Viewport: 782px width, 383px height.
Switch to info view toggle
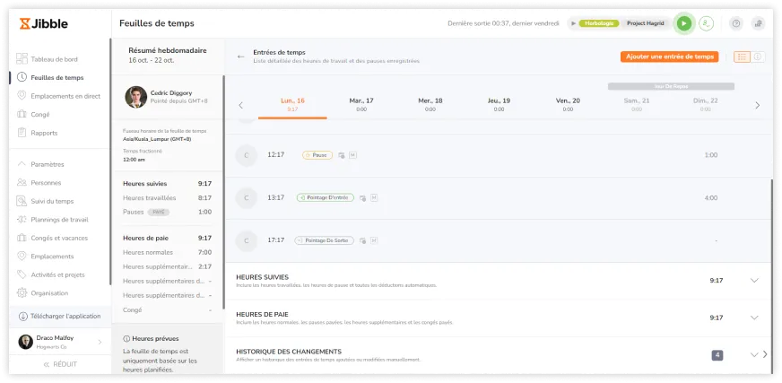click(758, 57)
